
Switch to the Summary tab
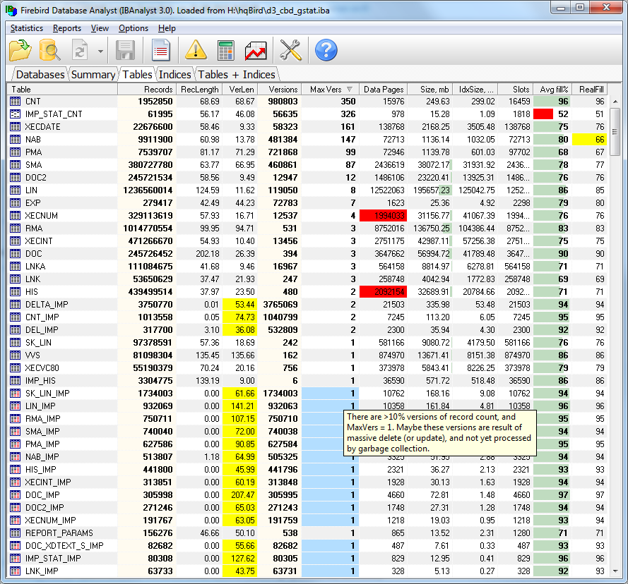(x=93, y=74)
